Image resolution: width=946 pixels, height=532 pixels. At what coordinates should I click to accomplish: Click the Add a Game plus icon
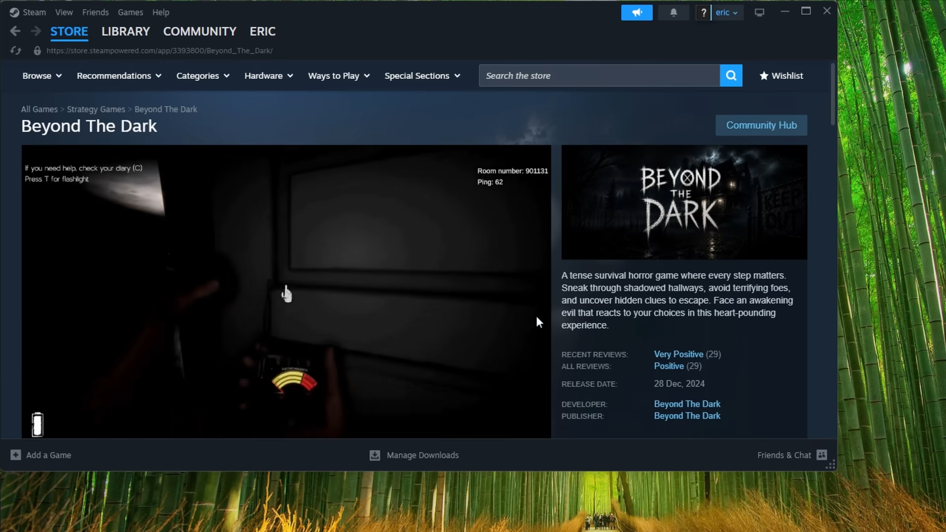pos(16,455)
